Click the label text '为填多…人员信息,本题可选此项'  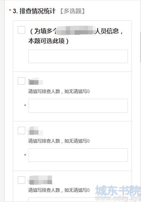point(76,36)
